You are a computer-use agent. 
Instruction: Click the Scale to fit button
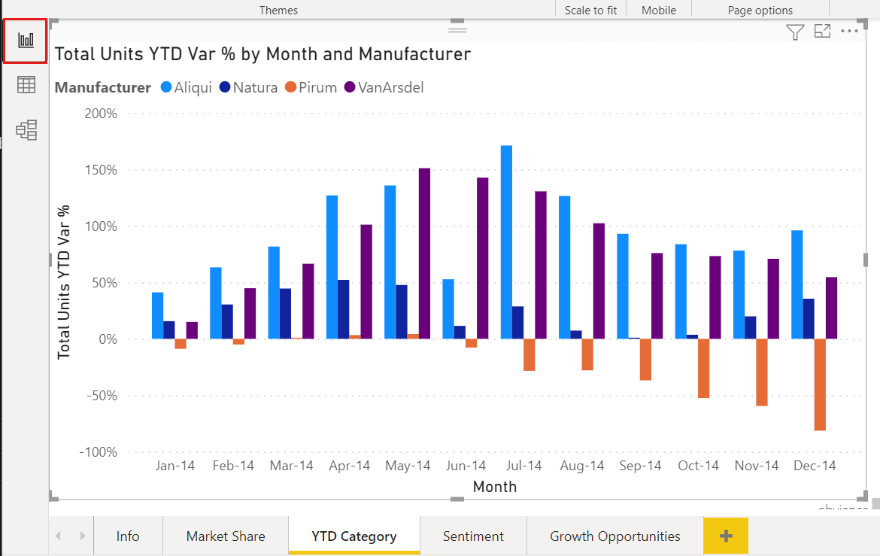(590, 11)
